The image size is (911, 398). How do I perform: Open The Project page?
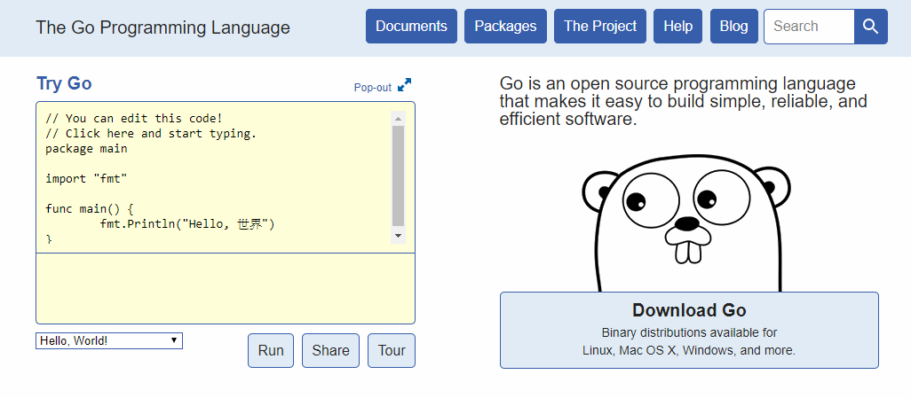coord(600,27)
